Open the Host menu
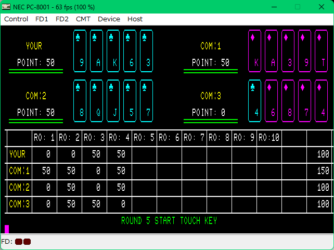334x250 pixels. [x=135, y=19]
